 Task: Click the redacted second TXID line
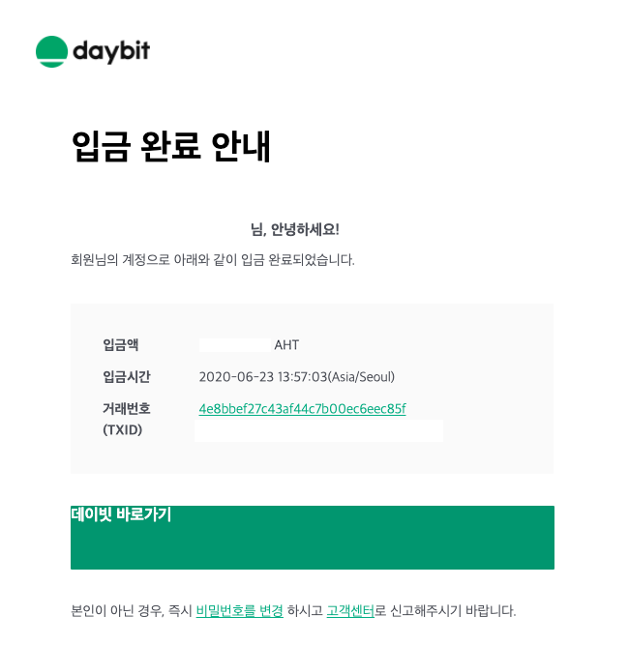[318, 430]
